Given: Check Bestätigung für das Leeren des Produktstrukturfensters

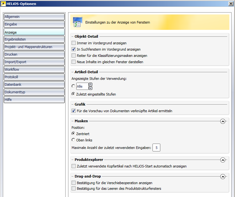Looking at the screenshot, I should point(74,189).
